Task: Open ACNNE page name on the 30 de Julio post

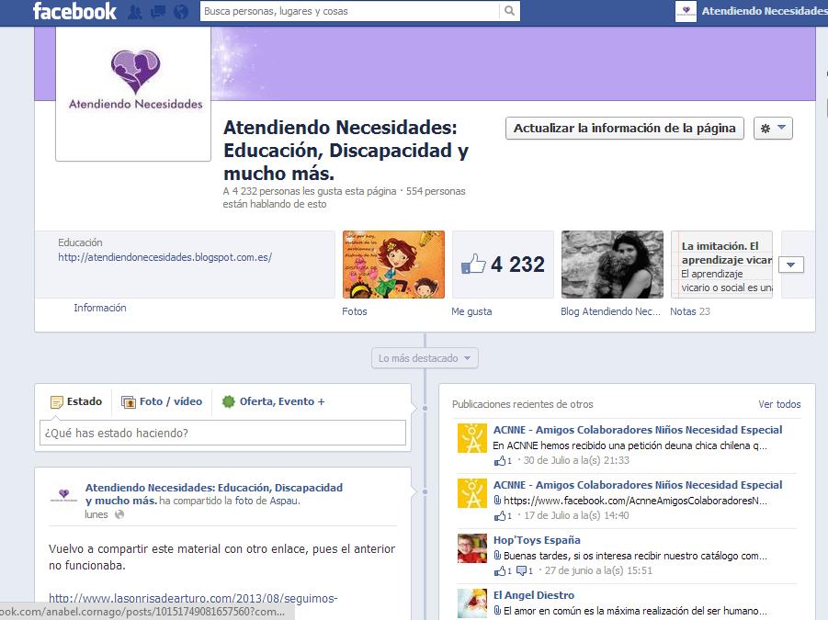Action: pos(638,430)
